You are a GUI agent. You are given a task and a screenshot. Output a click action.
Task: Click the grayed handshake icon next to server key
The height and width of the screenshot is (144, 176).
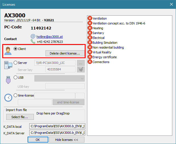point(81,69)
